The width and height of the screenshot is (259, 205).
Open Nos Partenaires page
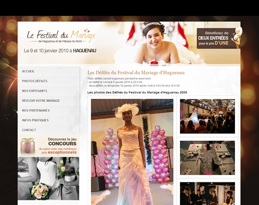tap(36, 110)
